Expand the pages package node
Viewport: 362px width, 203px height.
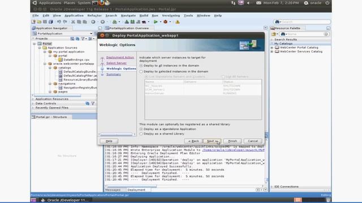click(50, 91)
